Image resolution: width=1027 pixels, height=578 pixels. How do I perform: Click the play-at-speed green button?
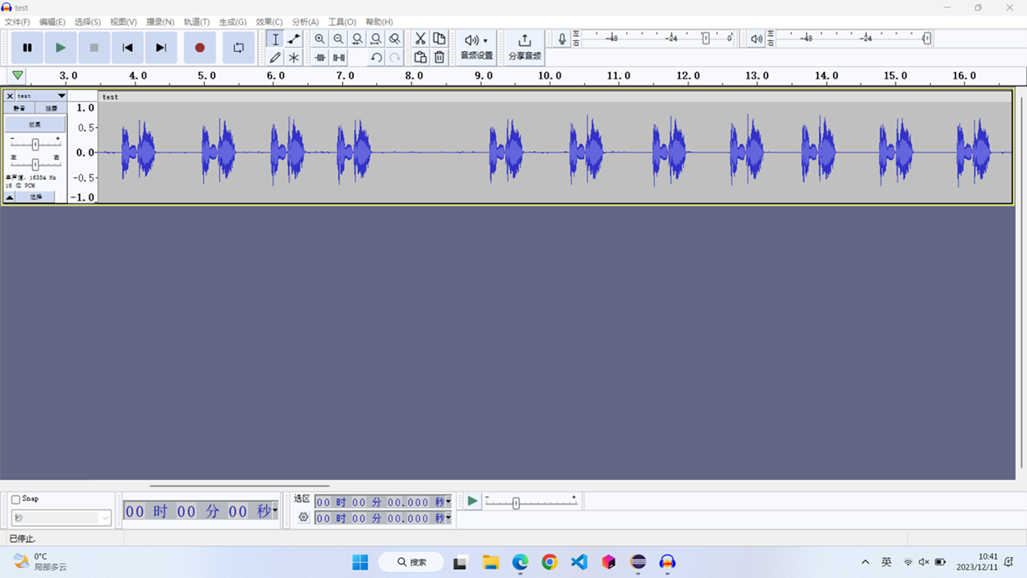pos(473,501)
